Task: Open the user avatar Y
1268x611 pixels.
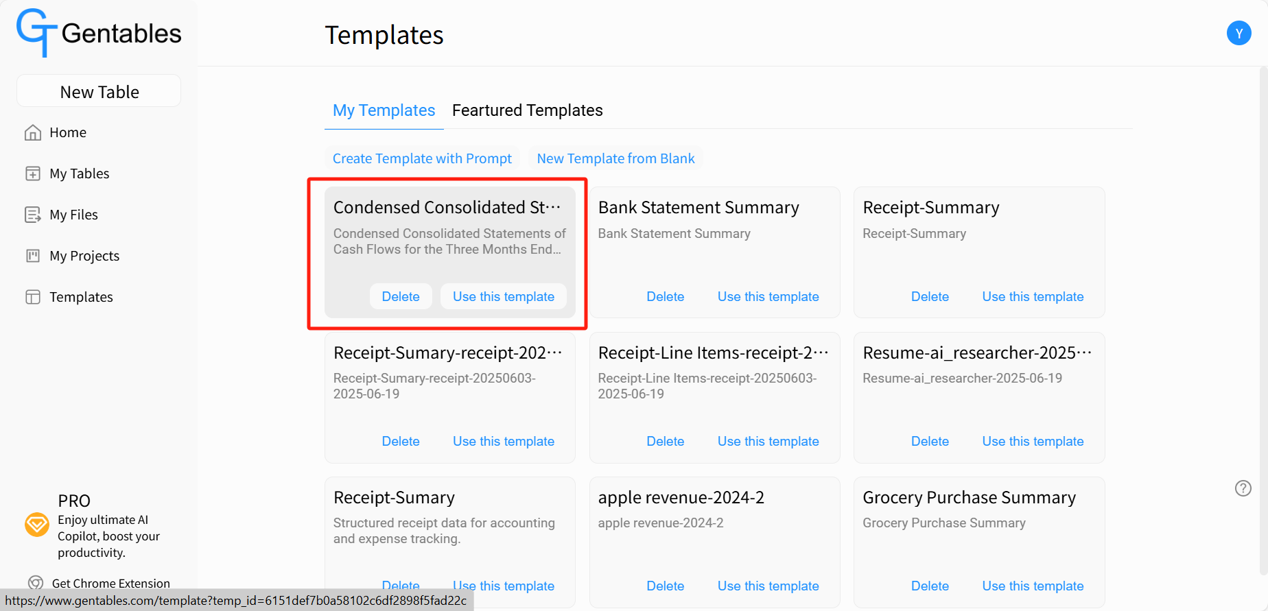Action: coord(1238,33)
